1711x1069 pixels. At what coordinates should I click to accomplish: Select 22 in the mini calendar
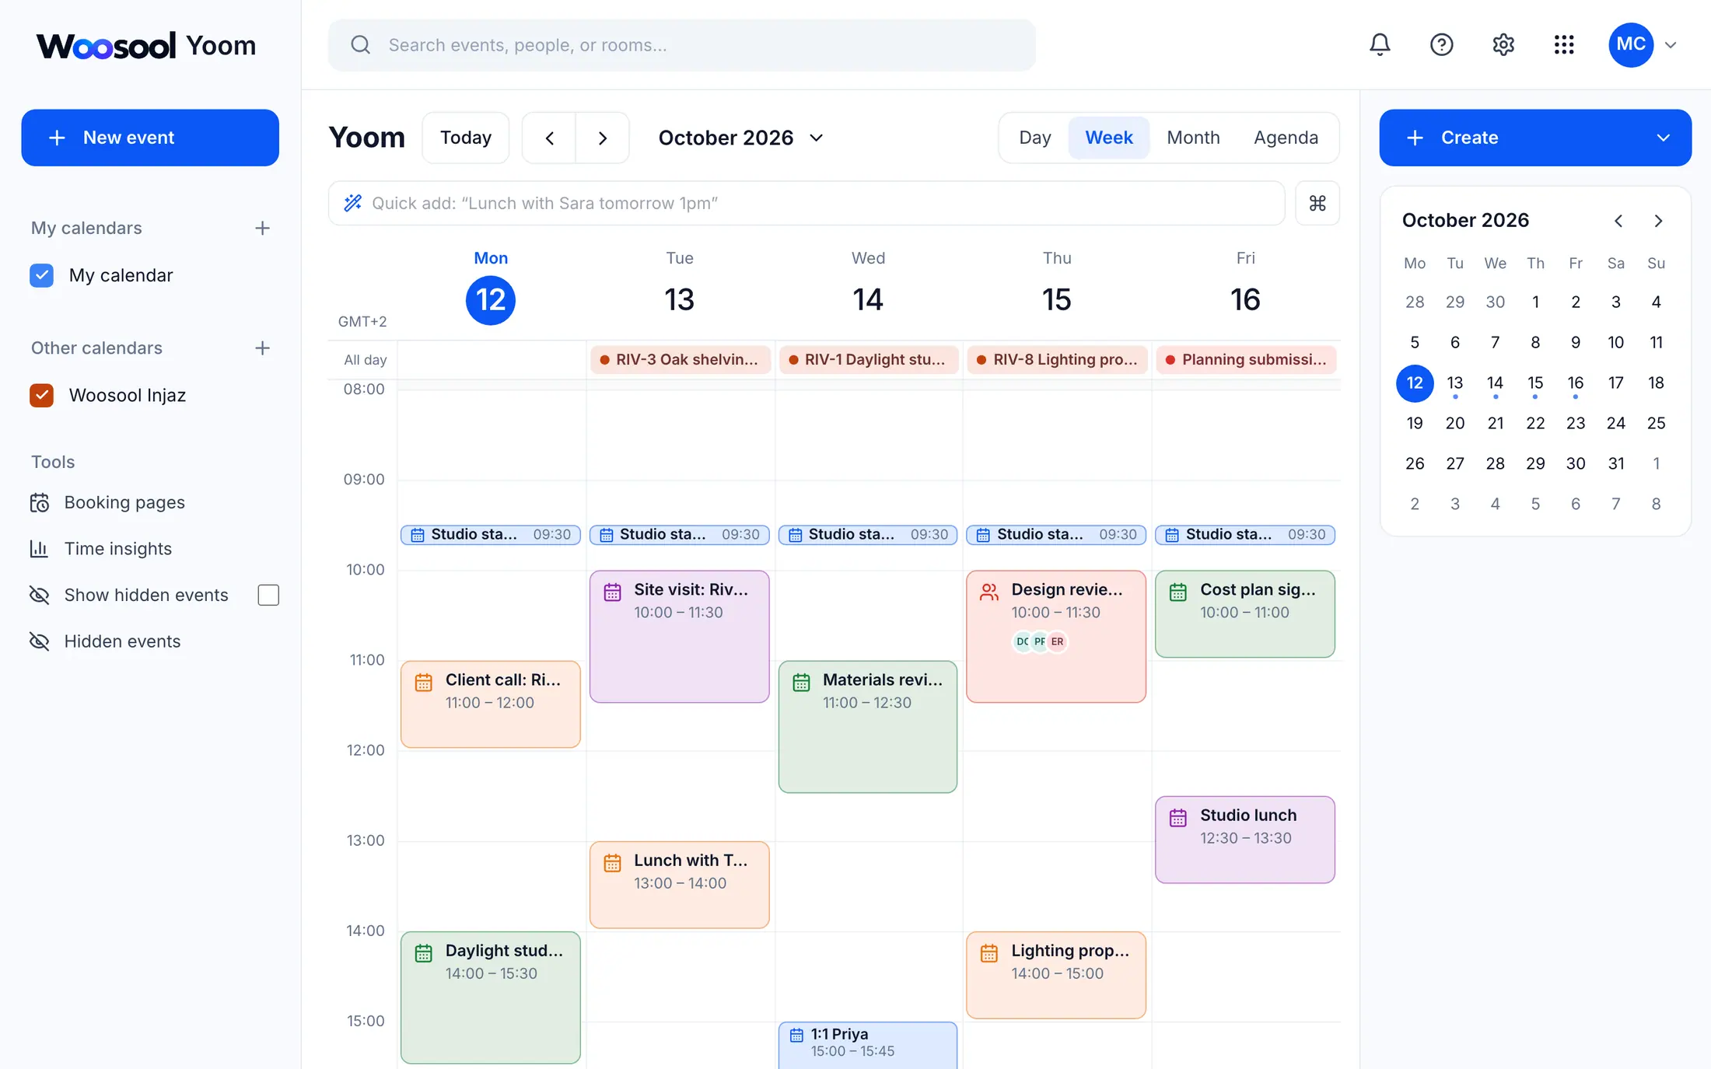[x=1535, y=423]
